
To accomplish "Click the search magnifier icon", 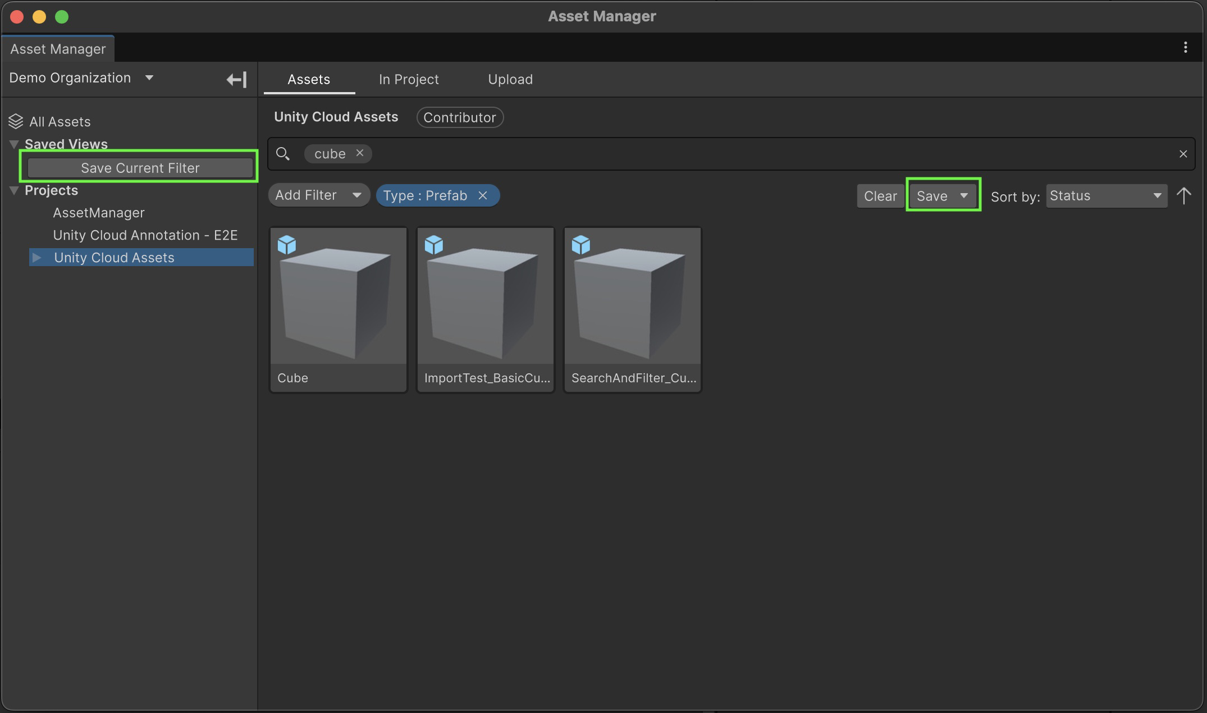I will tap(283, 153).
